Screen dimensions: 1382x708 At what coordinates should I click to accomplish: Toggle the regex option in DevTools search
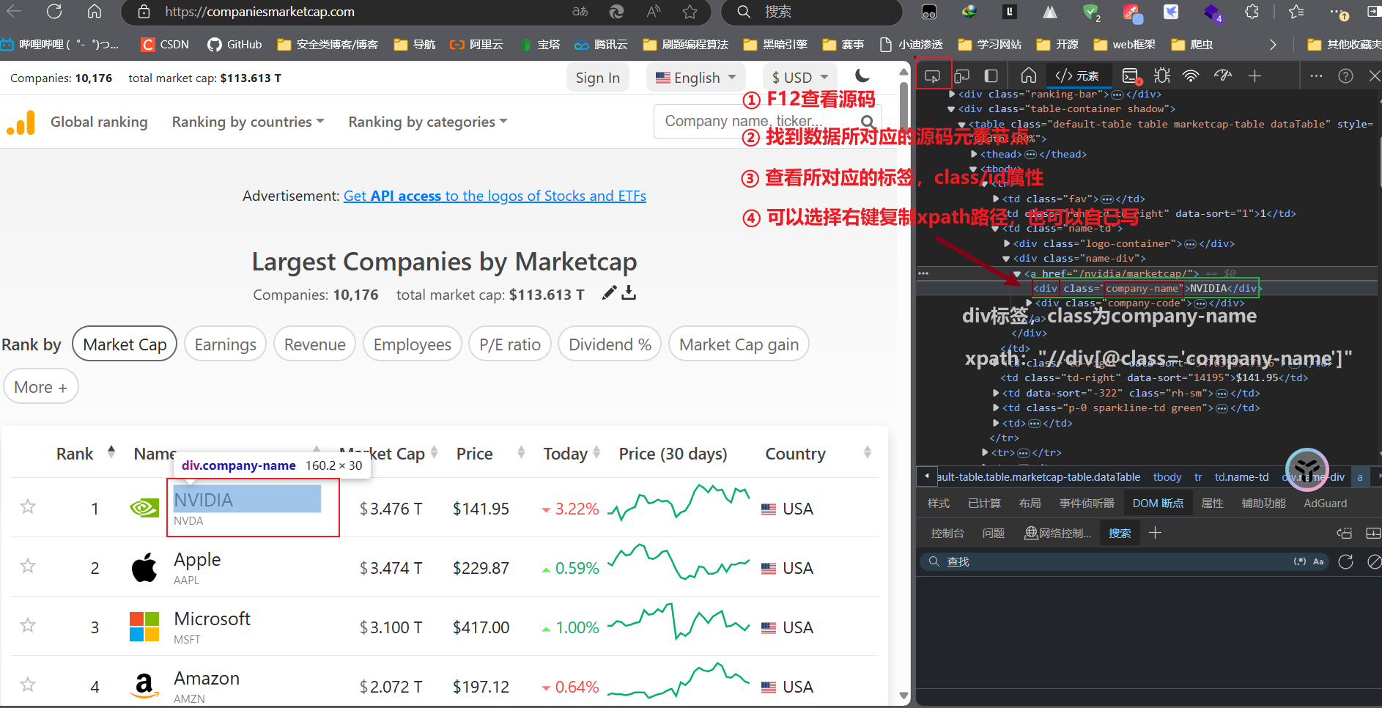(1299, 561)
